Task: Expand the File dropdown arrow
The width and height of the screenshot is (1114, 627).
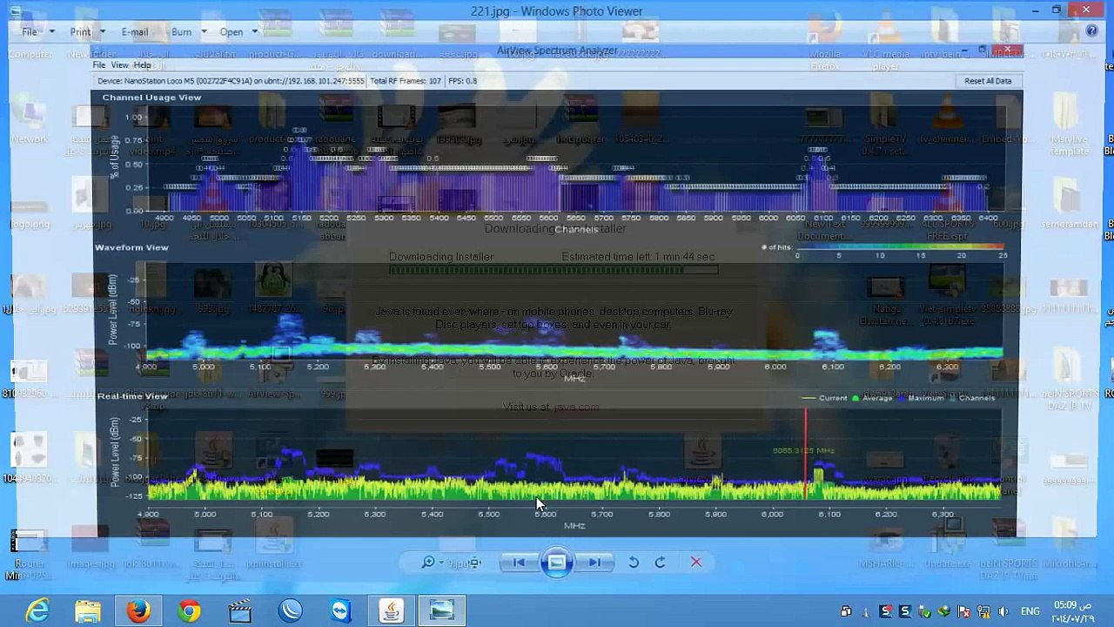Action: (51, 32)
